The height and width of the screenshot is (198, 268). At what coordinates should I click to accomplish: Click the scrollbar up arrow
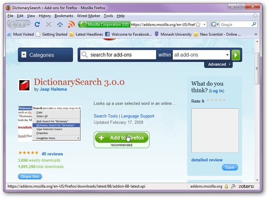point(257,41)
